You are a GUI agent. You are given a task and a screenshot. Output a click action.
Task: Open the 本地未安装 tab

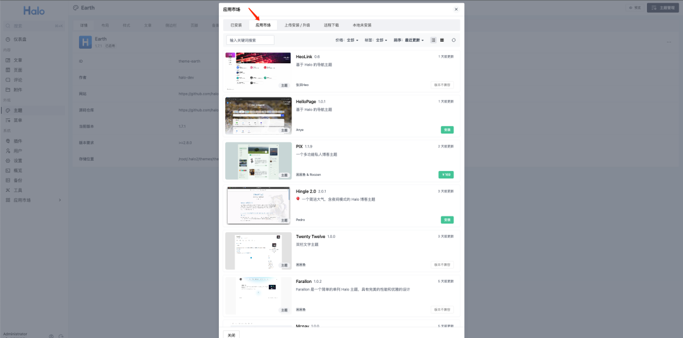point(362,25)
